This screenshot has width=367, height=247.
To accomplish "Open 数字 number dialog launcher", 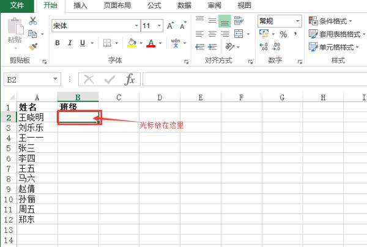I will coord(300,62).
